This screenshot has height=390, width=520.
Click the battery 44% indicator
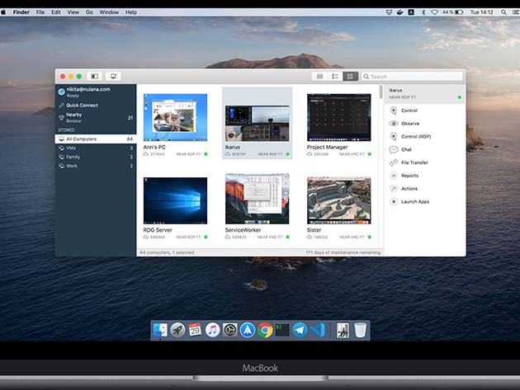coord(452,12)
